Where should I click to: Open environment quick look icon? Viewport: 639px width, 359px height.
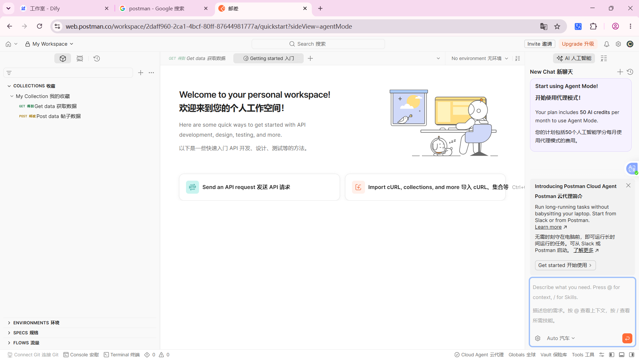[x=518, y=58]
